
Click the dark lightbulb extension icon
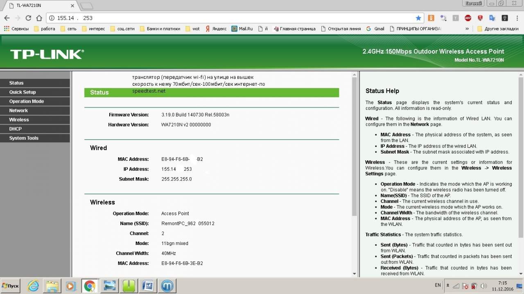pyautogui.click(x=505, y=18)
